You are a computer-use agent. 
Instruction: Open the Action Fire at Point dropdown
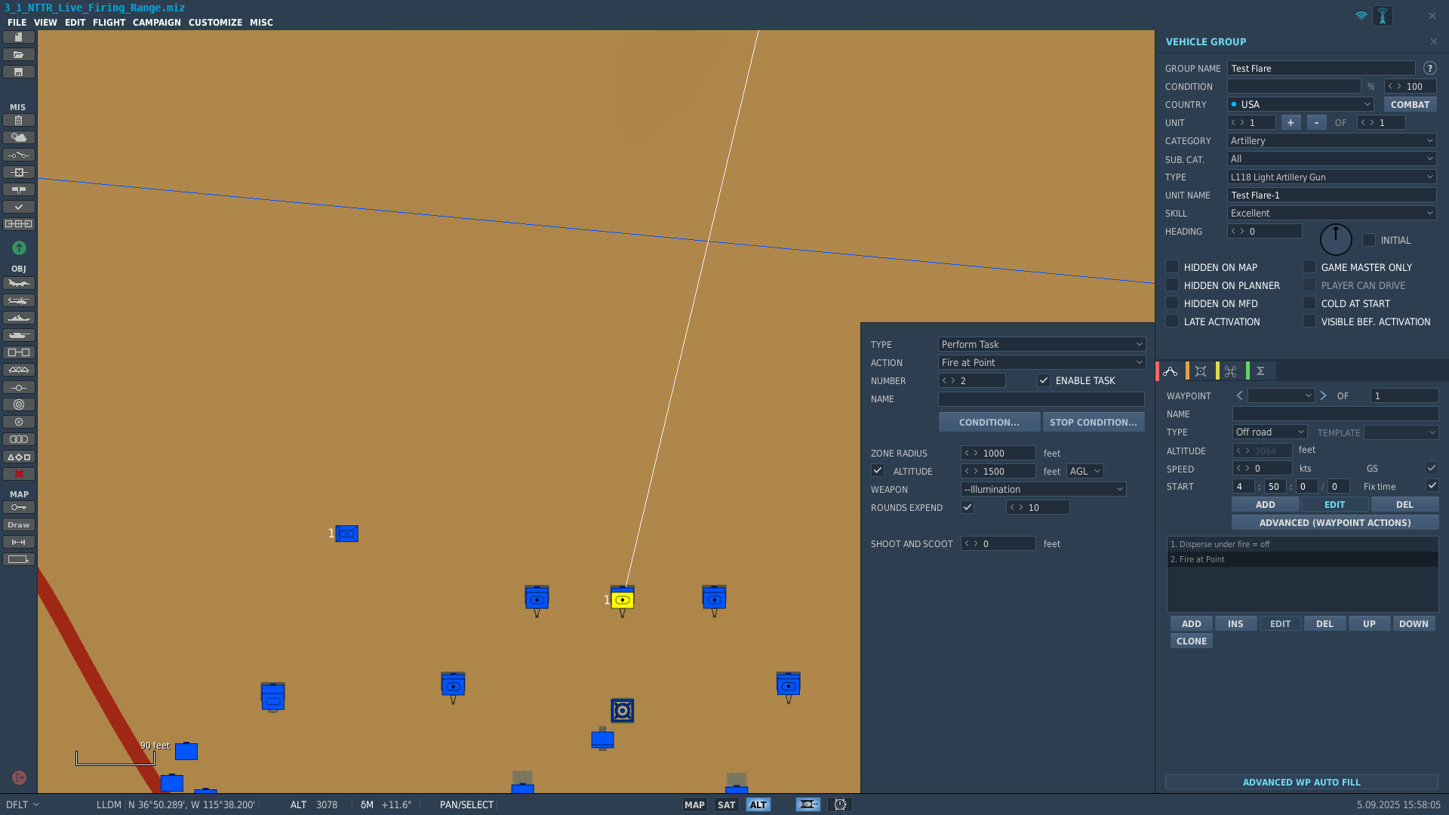point(1041,362)
